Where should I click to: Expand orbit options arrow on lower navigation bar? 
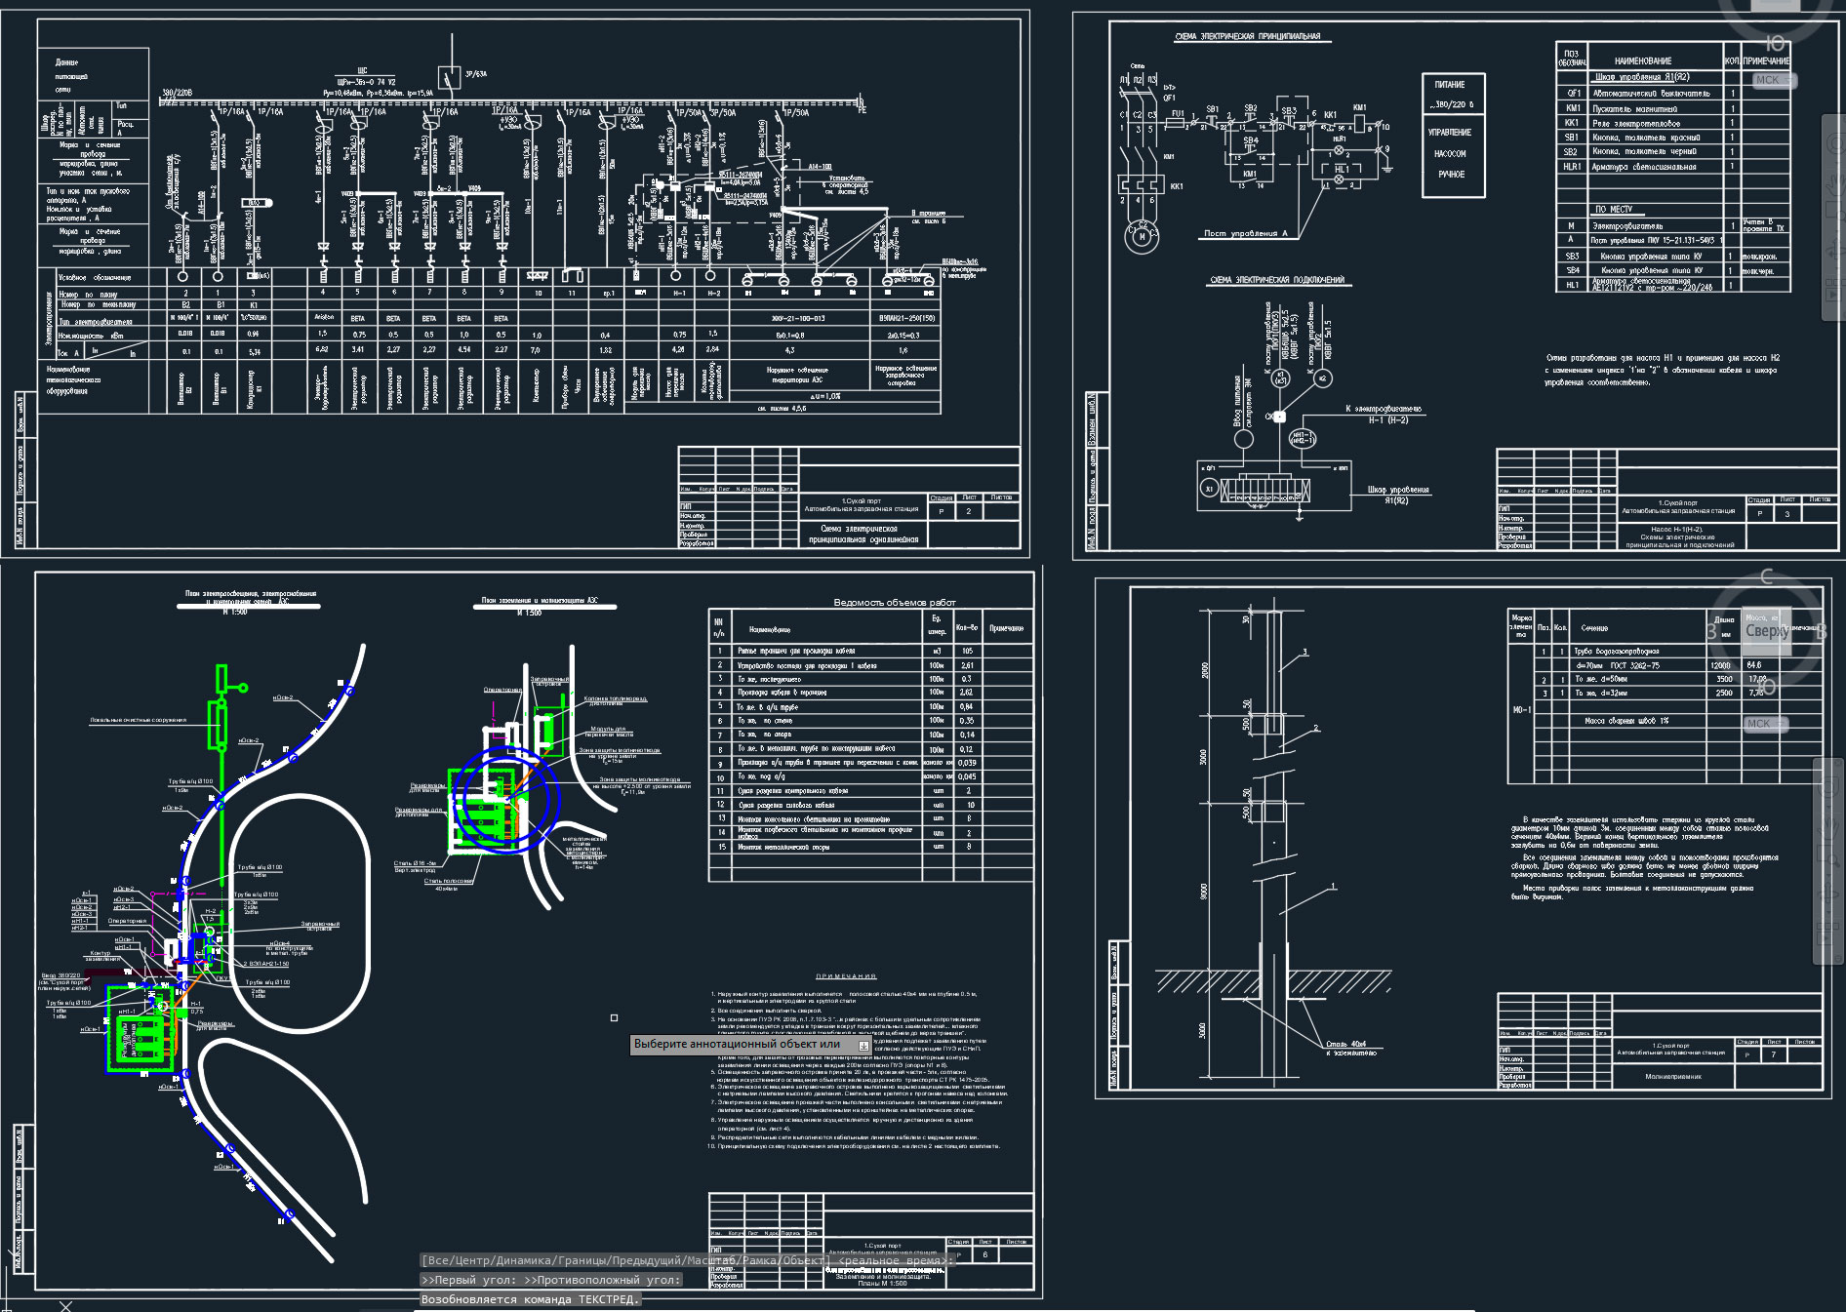(1828, 912)
